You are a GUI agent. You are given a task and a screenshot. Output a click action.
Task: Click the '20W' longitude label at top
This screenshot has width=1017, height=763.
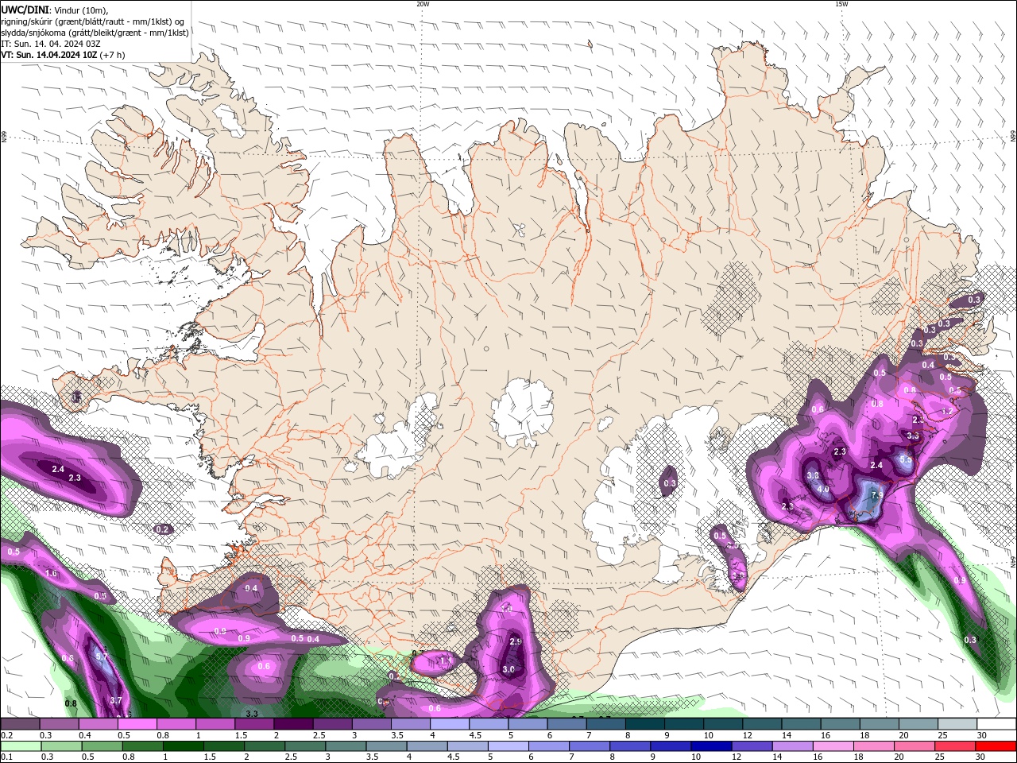(423, 4)
